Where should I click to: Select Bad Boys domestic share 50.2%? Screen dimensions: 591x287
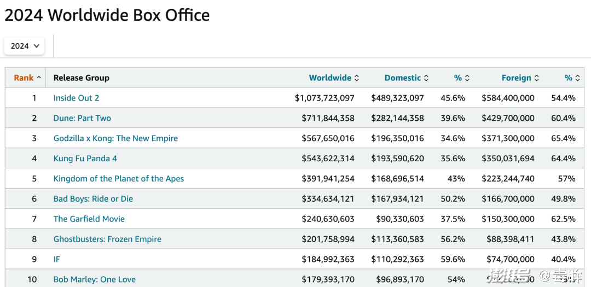(x=453, y=199)
